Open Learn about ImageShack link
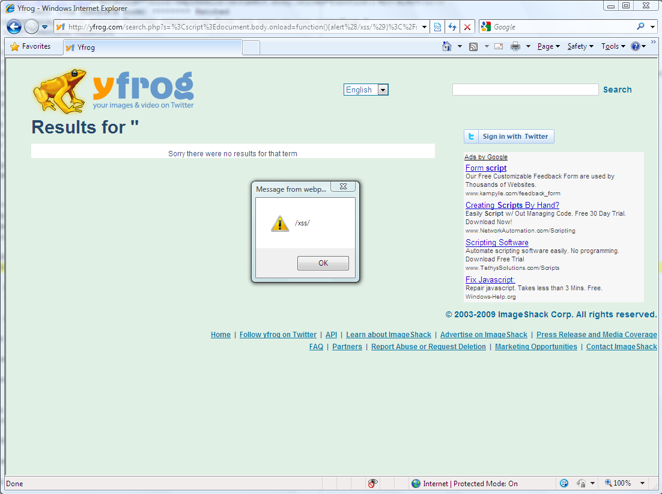The width and height of the screenshot is (662, 494). 389,334
